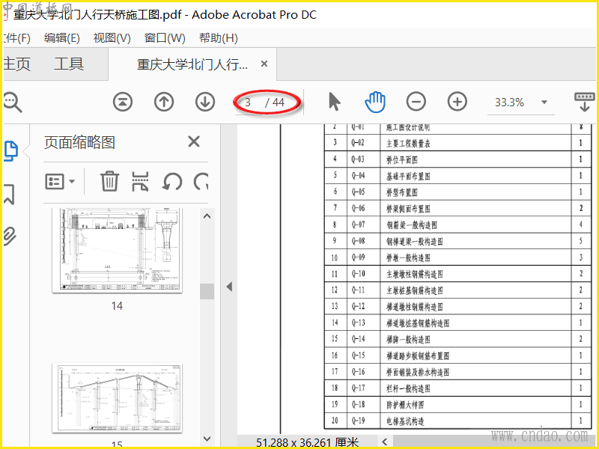
Task: Collapse the navigation pane with triangle
Action: pos(229,287)
